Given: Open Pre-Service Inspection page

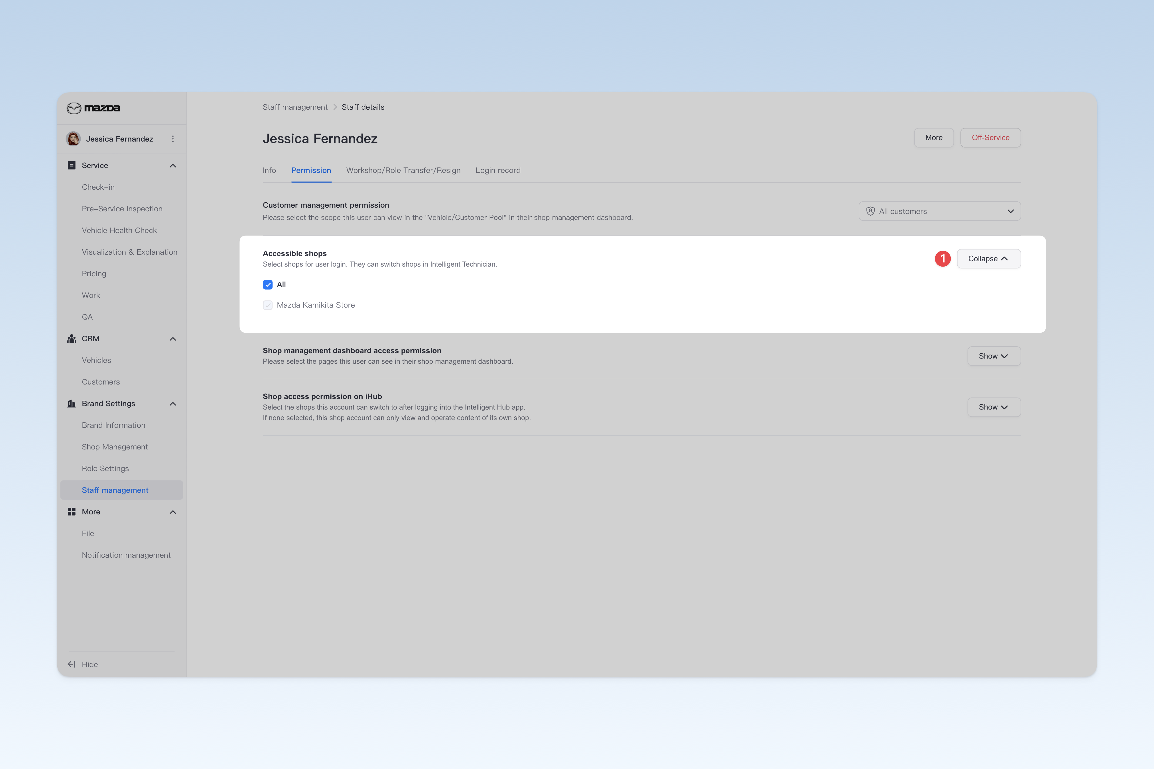Looking at the screenshot, I should click(x=122, y=208).
